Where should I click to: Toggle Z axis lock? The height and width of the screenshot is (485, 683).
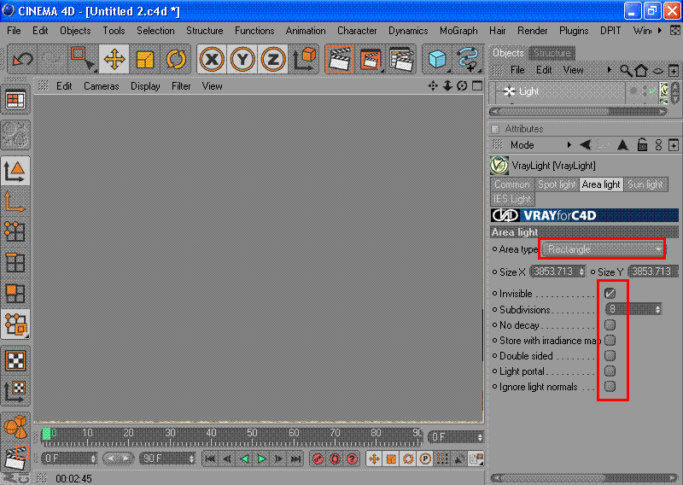coord(273,58)
